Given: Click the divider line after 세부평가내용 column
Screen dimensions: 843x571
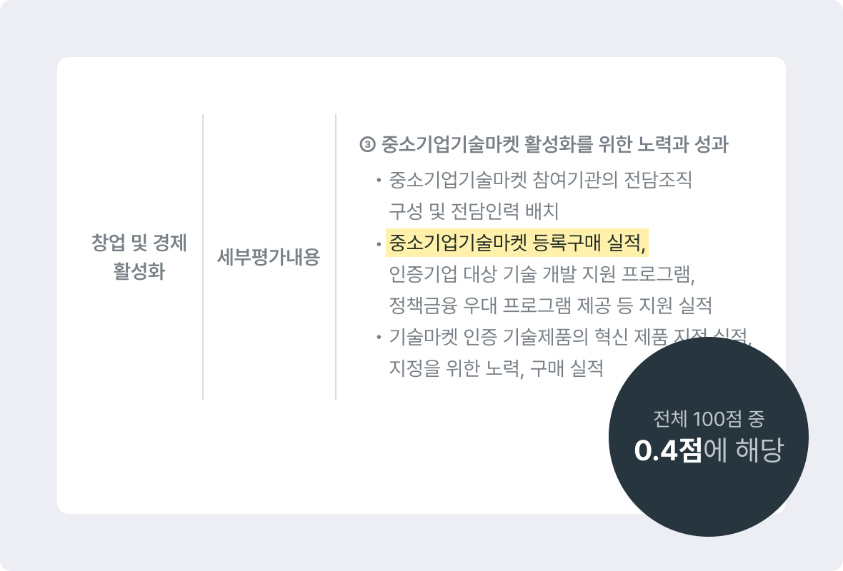Looking at the screenshot, I should click(x=336, y=257).
